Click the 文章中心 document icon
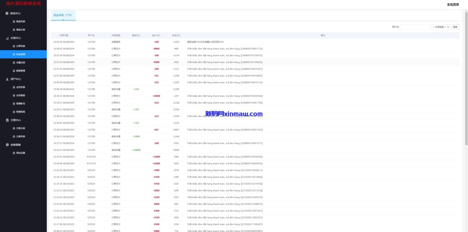468x232 pixels. 7,120
